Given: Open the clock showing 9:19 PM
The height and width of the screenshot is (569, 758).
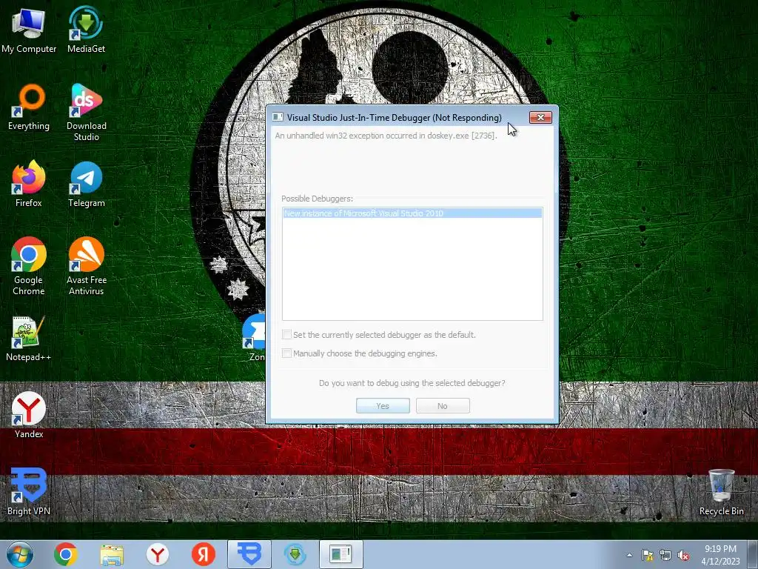Looking at the screenshot, I should (x=720, y=555).
